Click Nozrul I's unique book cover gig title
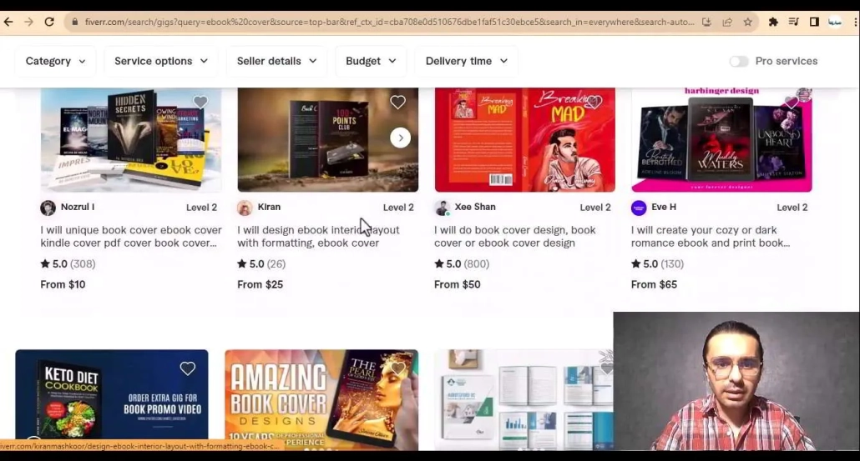The width and height of the screenshot is (860, 461). point(131,237)
